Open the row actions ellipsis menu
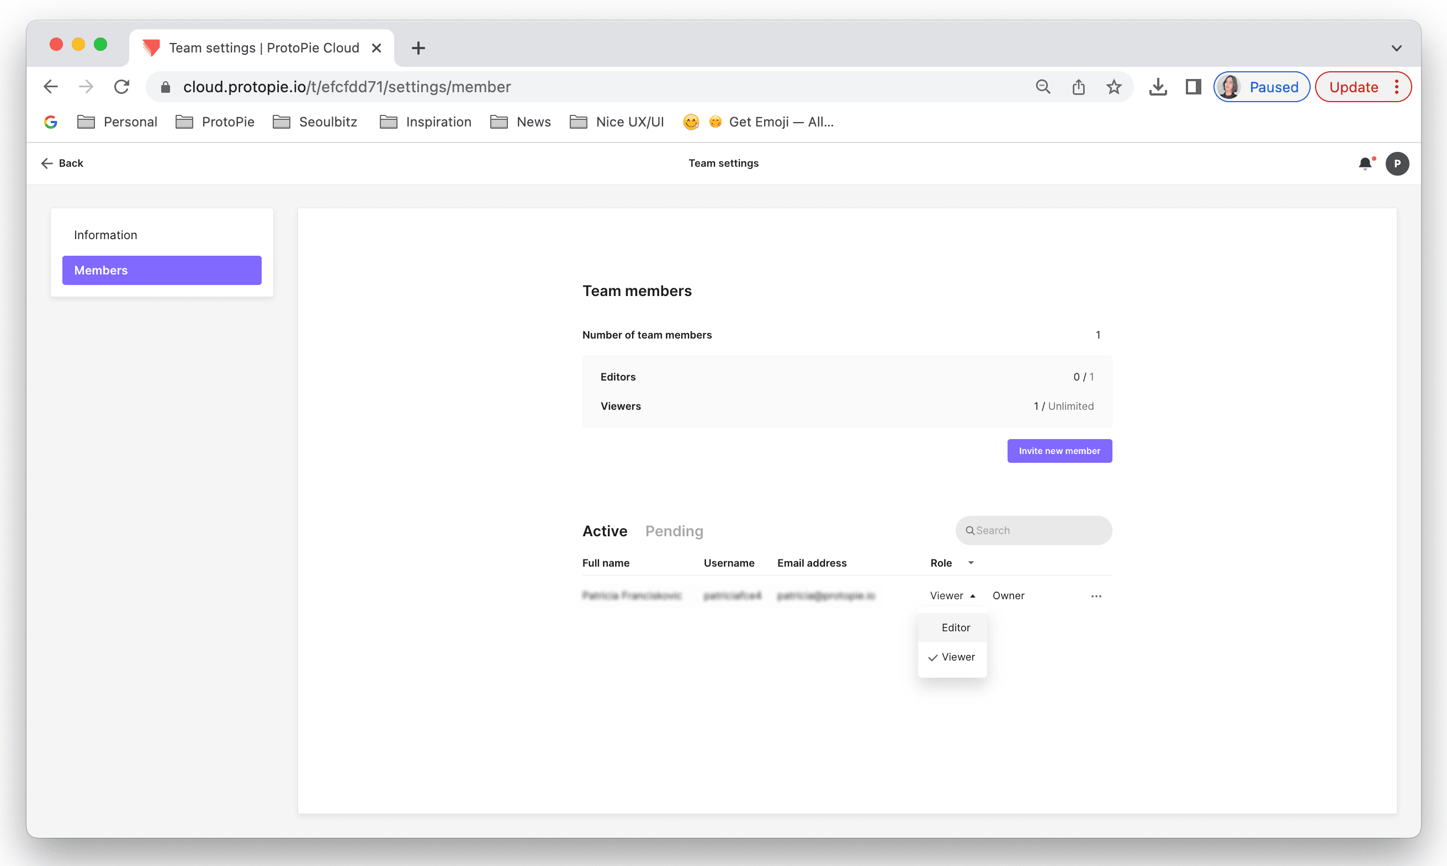Viewport: 1447px width, 866px height. (1096, 596)
